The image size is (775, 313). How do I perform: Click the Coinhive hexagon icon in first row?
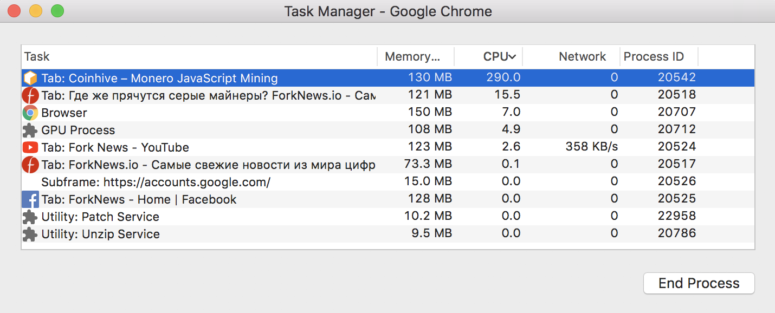pos(30,78)
